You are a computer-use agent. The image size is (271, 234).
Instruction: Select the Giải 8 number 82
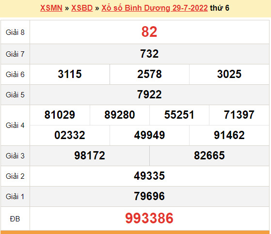coord(149,32)
